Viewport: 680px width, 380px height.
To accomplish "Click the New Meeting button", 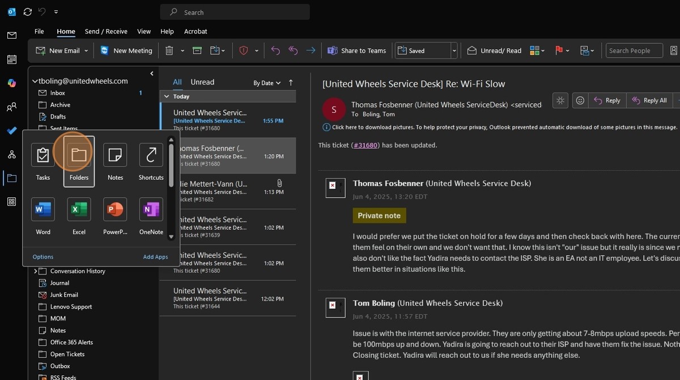I will click(126, 50).
